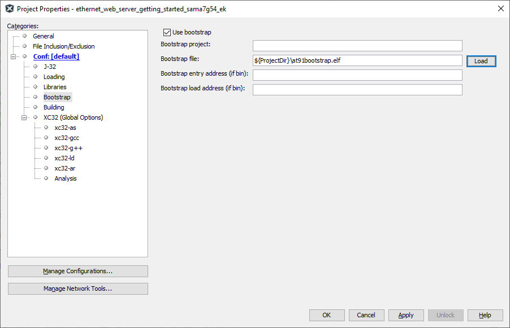Collapse the XC32 (Global Options) node

tap(24, 117)
